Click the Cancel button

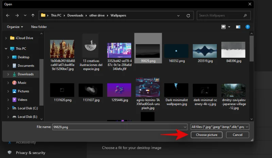[237, 135]
